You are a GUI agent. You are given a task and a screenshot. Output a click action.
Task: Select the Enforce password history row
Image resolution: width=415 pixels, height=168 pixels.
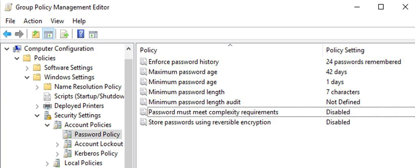[276, 62]
